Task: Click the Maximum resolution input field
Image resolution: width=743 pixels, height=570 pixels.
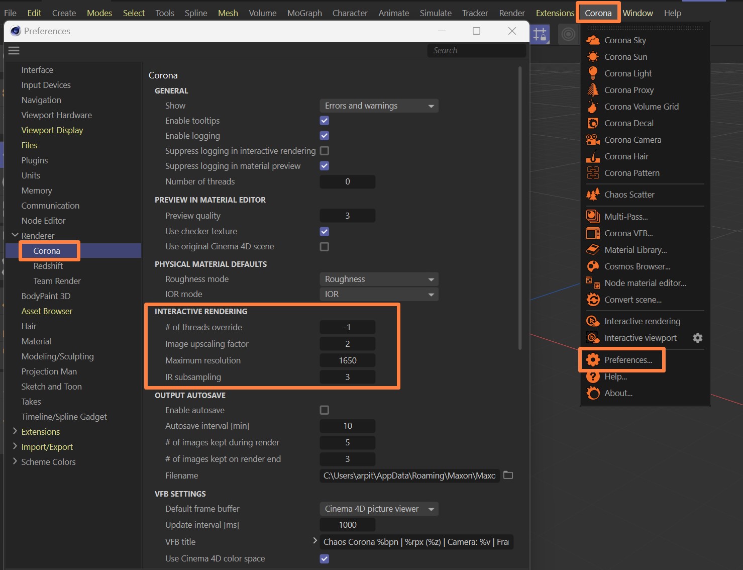Action: coord(347,360)
